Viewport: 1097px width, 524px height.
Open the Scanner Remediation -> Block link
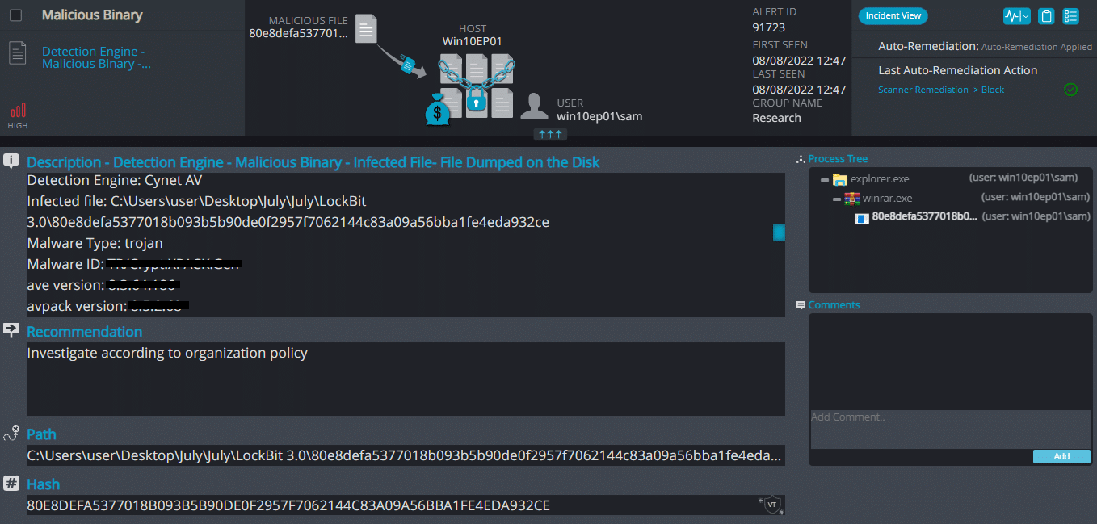click(941, 90)
